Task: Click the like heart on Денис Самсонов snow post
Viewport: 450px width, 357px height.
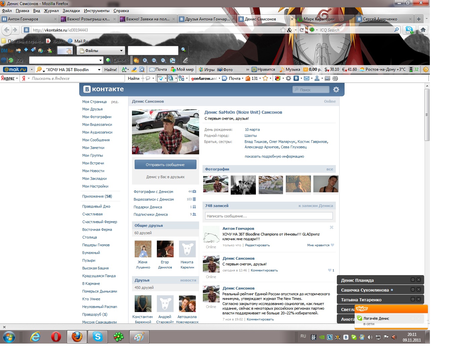Action: [330, 270]
